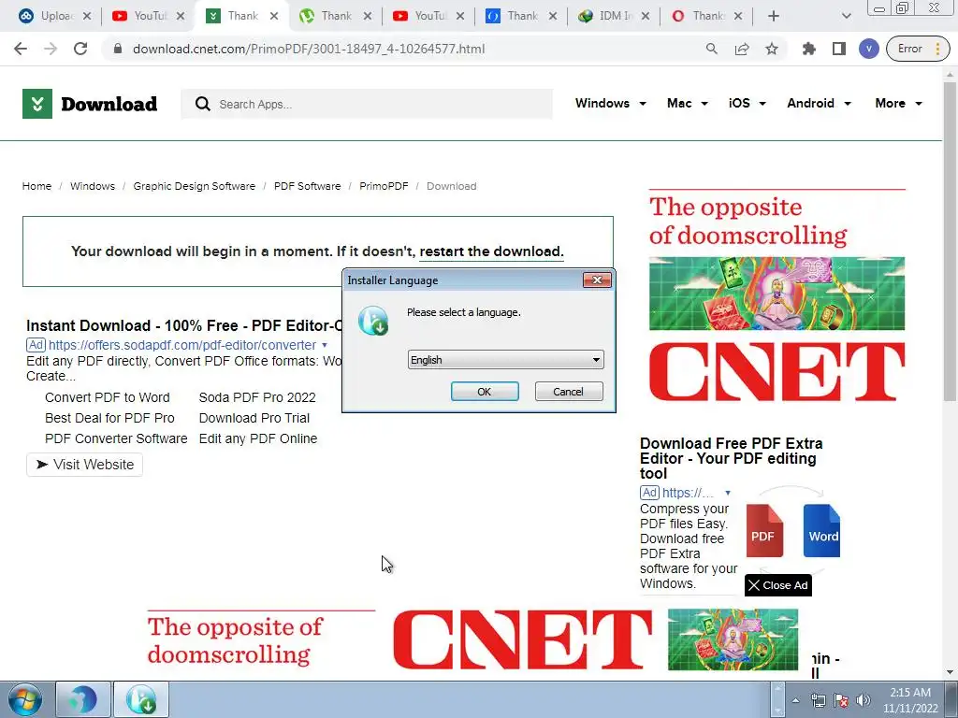Image resolution: width=958 pixels, height=718 pixels.
Task: Open the PDF Extra Editor ad headline
Action: click(x=732, y=458)
